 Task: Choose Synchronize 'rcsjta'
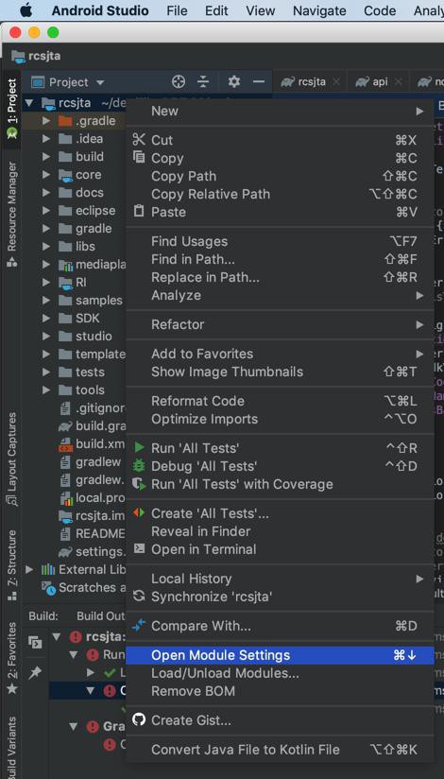coord(280,596)
